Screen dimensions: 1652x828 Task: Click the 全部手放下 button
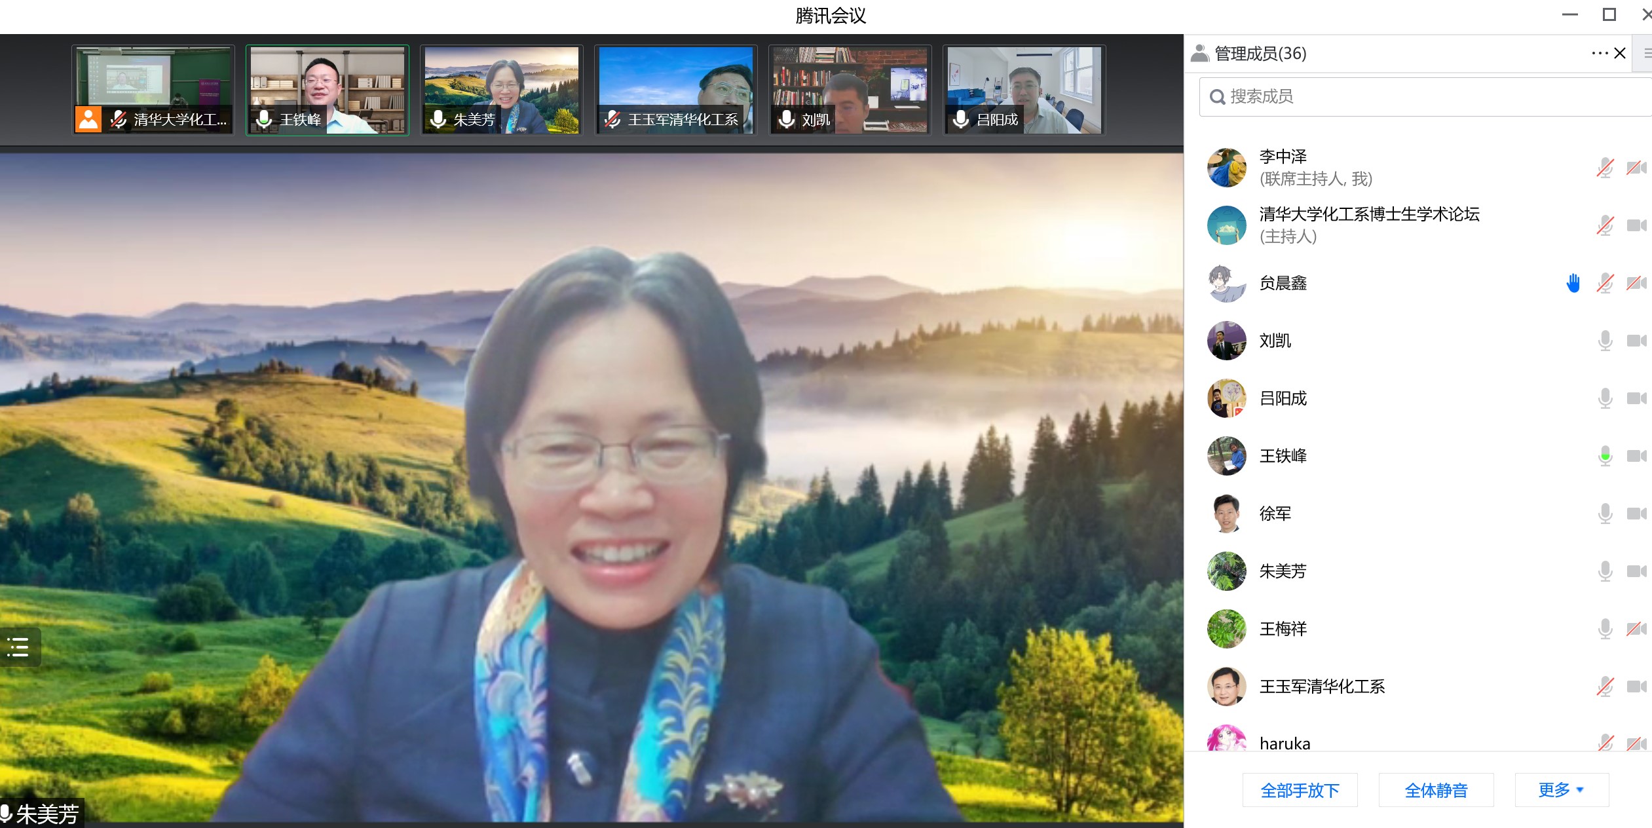pos(1300,790)
